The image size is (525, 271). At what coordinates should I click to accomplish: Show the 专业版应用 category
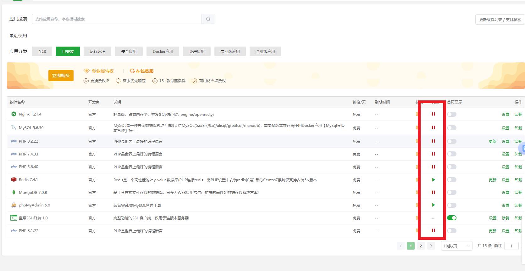230,51
